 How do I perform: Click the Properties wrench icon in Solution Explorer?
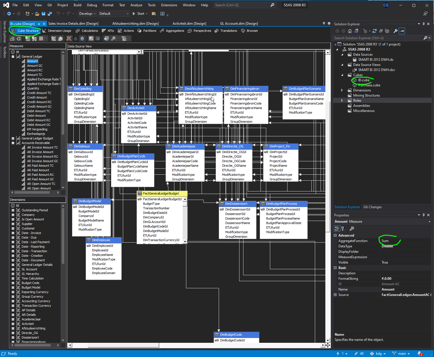pos(395,31)
